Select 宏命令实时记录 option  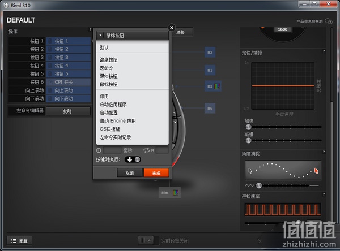pos(116,137)
